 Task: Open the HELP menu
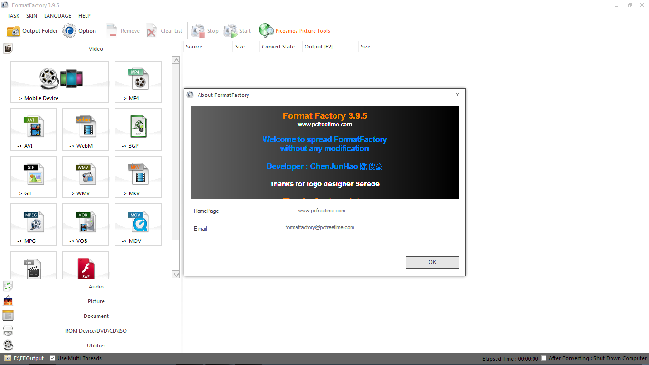click(84, 16)
